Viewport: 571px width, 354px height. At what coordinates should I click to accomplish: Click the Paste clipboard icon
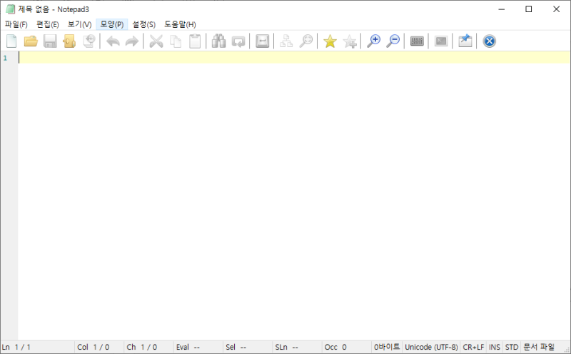[195, 41]
